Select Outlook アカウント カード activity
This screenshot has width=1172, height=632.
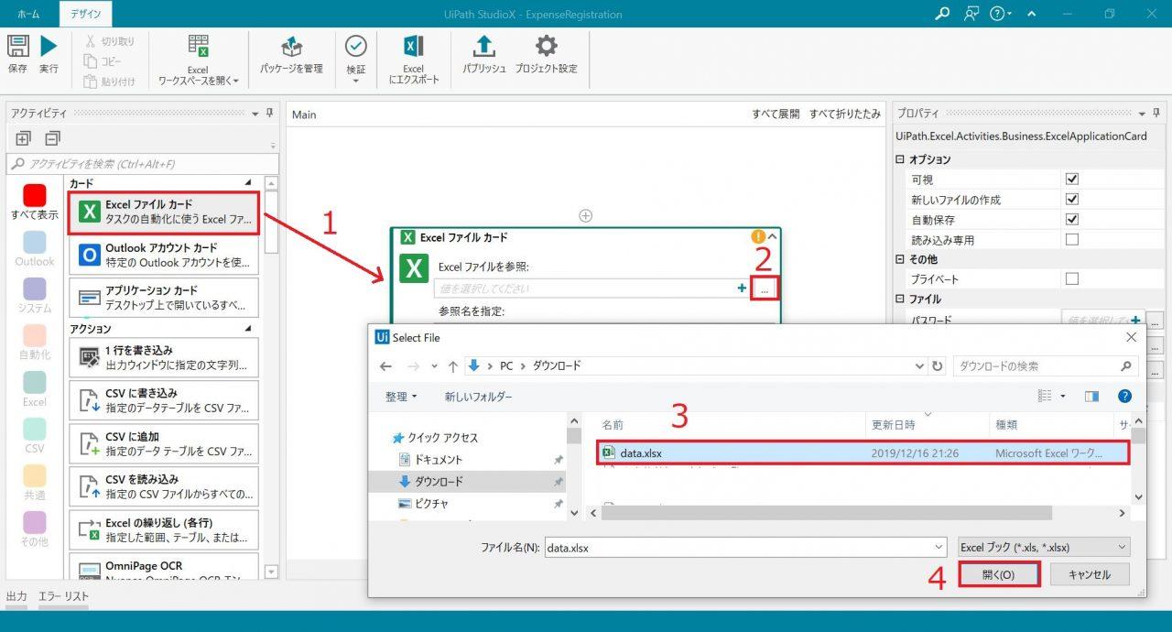click(x=164, y=256)
